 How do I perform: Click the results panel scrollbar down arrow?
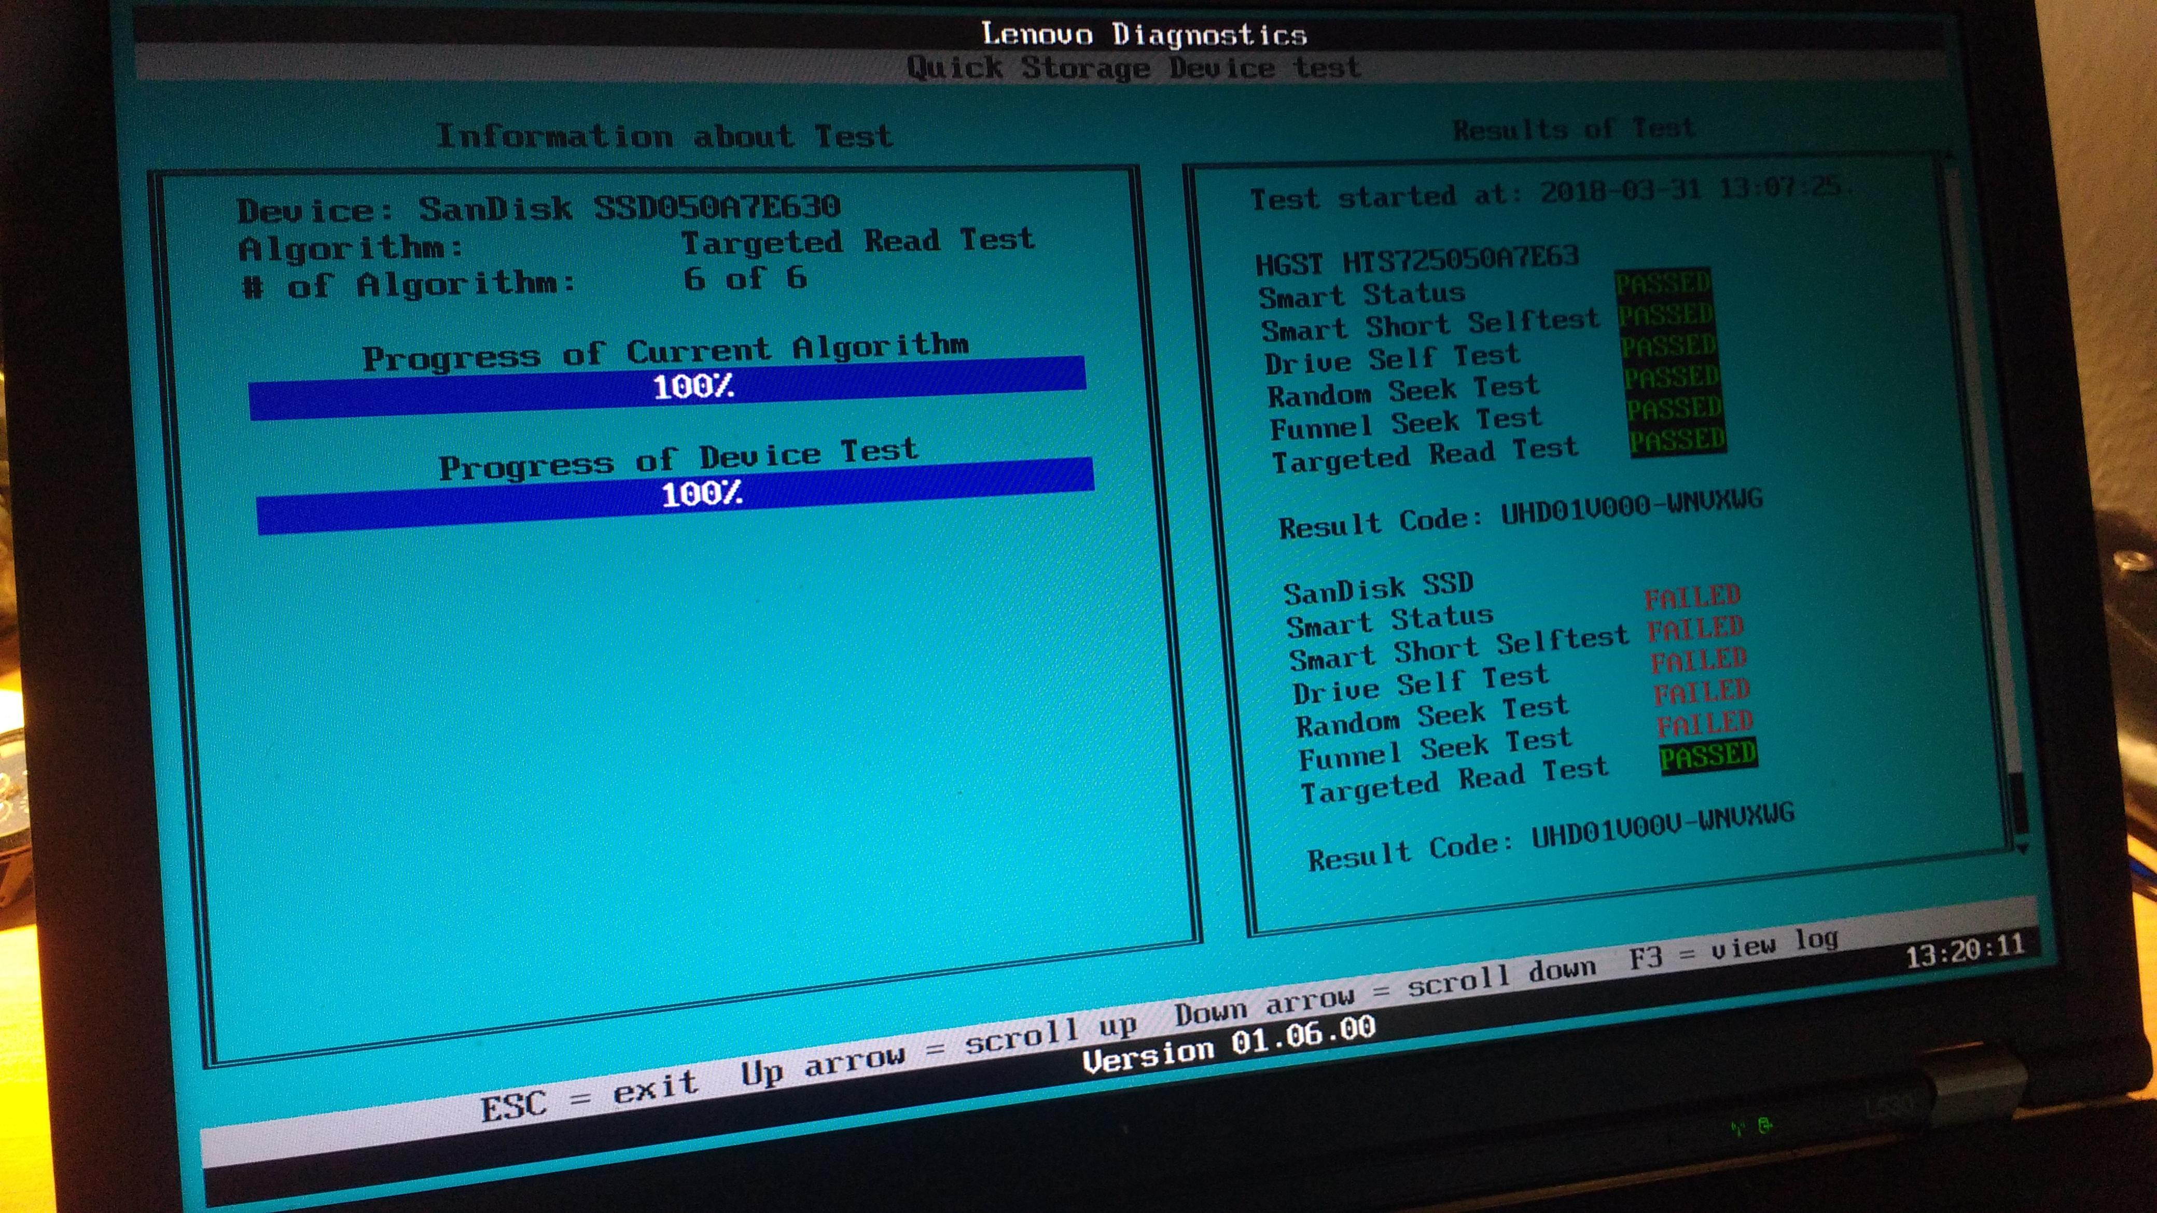[2024, 849]
